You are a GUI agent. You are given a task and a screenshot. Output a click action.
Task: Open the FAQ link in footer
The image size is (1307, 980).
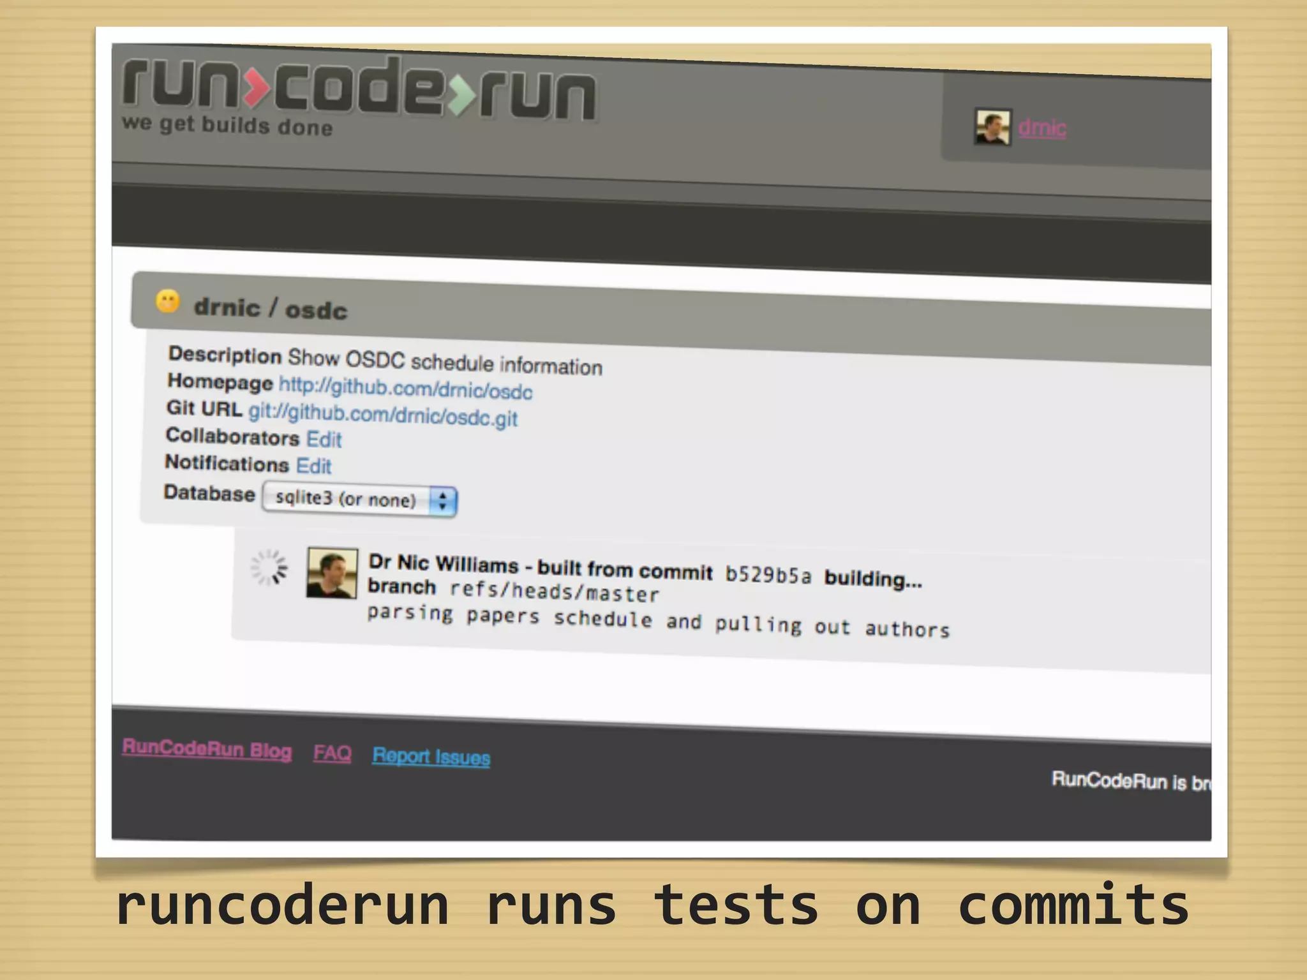click(x=332, y=753)
